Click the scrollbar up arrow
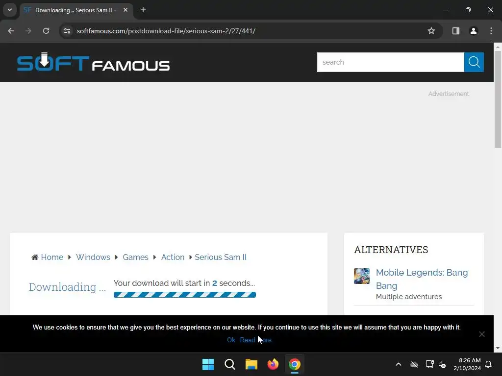The image size is (502, 376). pos(498,47)
